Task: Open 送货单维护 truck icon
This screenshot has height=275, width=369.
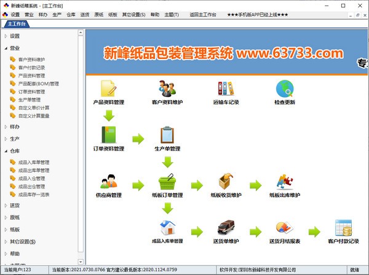Action: click(x=226, y=227)
